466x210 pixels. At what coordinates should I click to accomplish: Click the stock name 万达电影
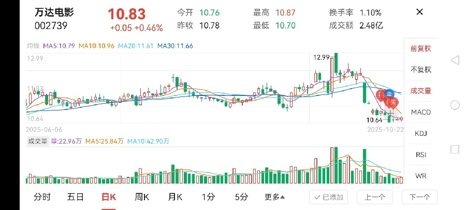pyautogui.click(x=54, y=12)
